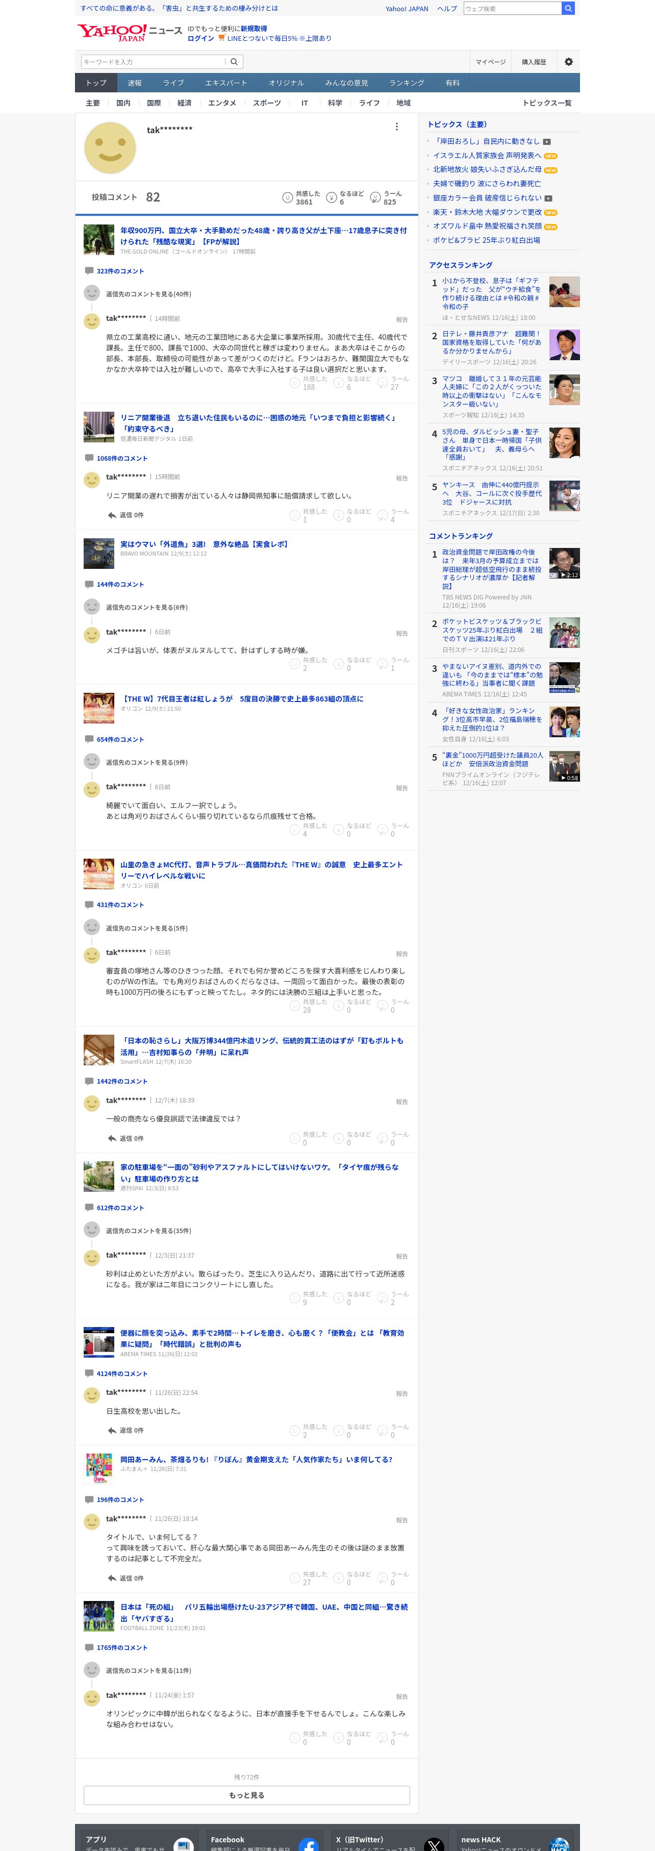Screen dimensions: 655x1851
Task: Switch to the エキスパート tab
Action: click(x=226, y=83)
